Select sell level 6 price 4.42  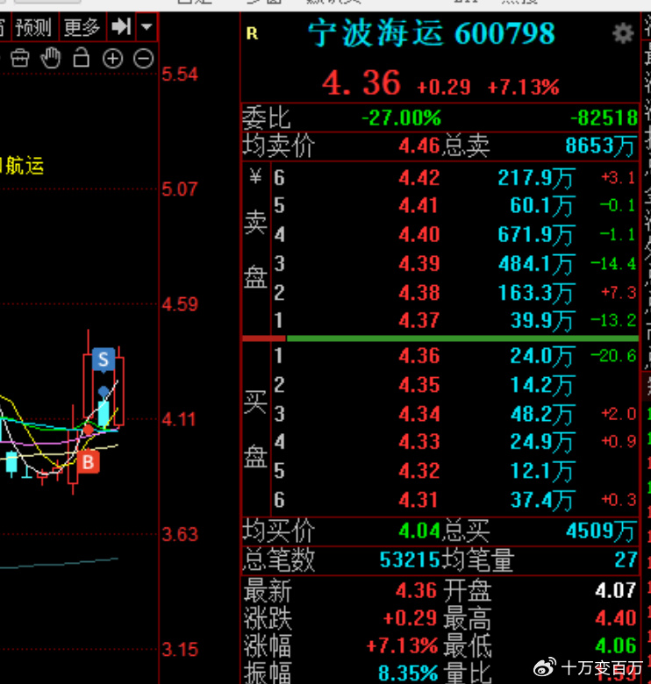418,179
